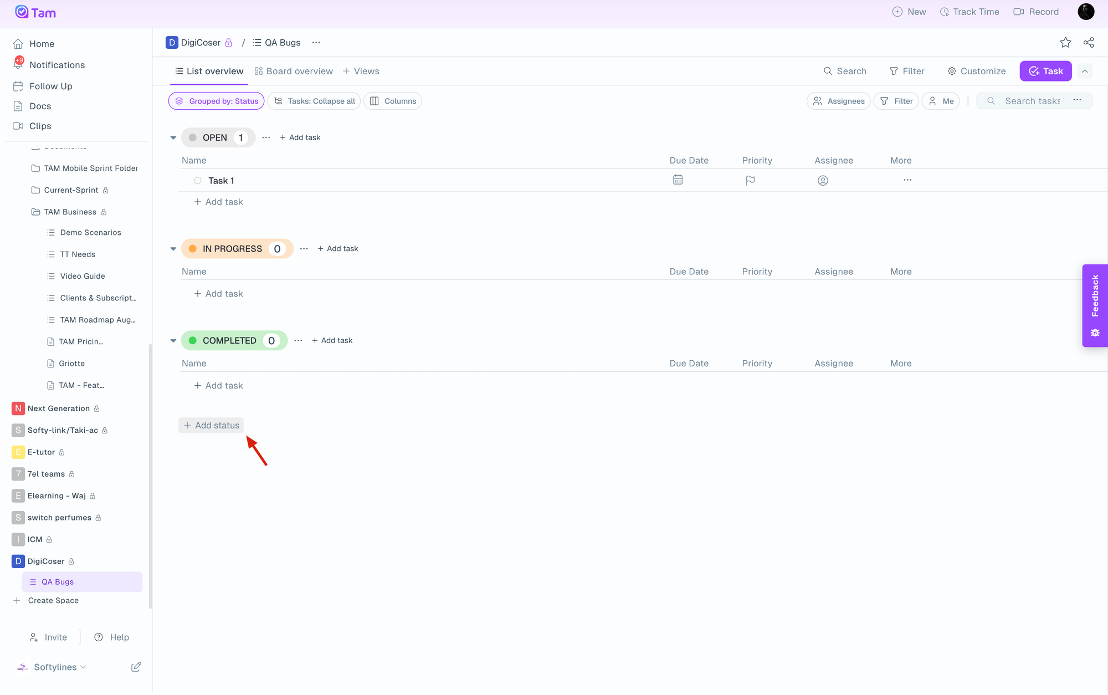Open the Grouped by: Status menu
Image resolution: width=1108 pixels, height=695 pixels.
pyautogui.click(x=217, y=101)
